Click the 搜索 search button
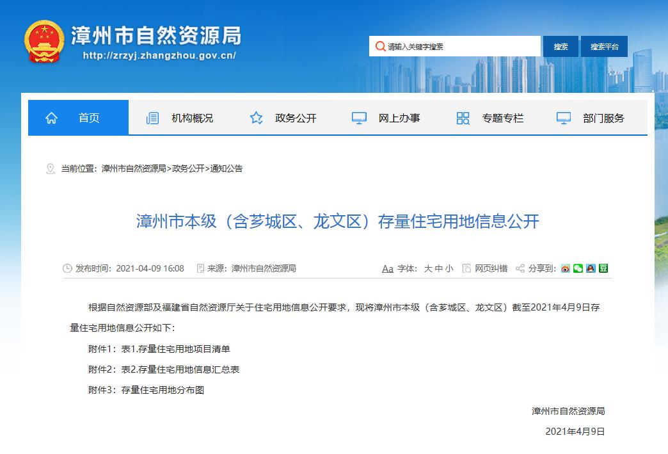Viewport: 668px width, 454px height. pos(560,45)
